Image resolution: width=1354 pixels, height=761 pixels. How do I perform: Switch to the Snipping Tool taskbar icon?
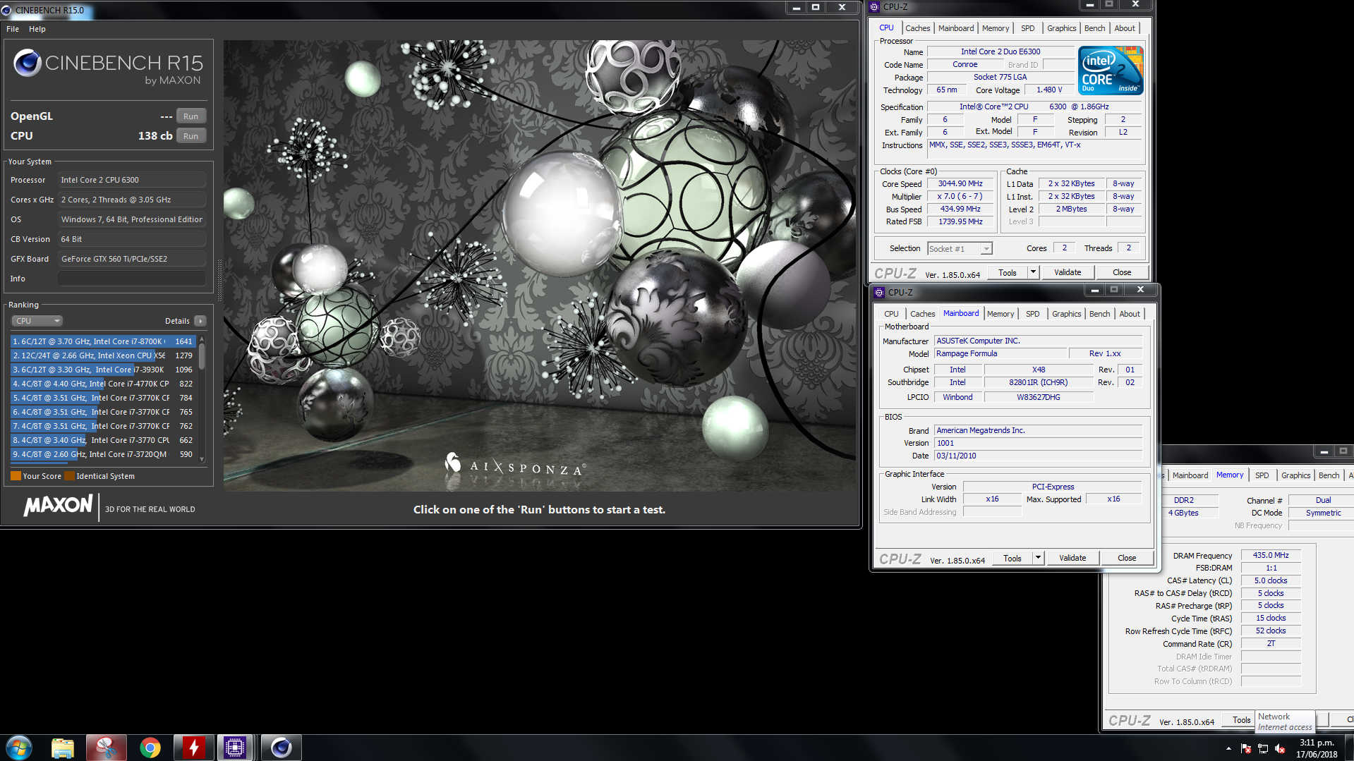point(107,748)
